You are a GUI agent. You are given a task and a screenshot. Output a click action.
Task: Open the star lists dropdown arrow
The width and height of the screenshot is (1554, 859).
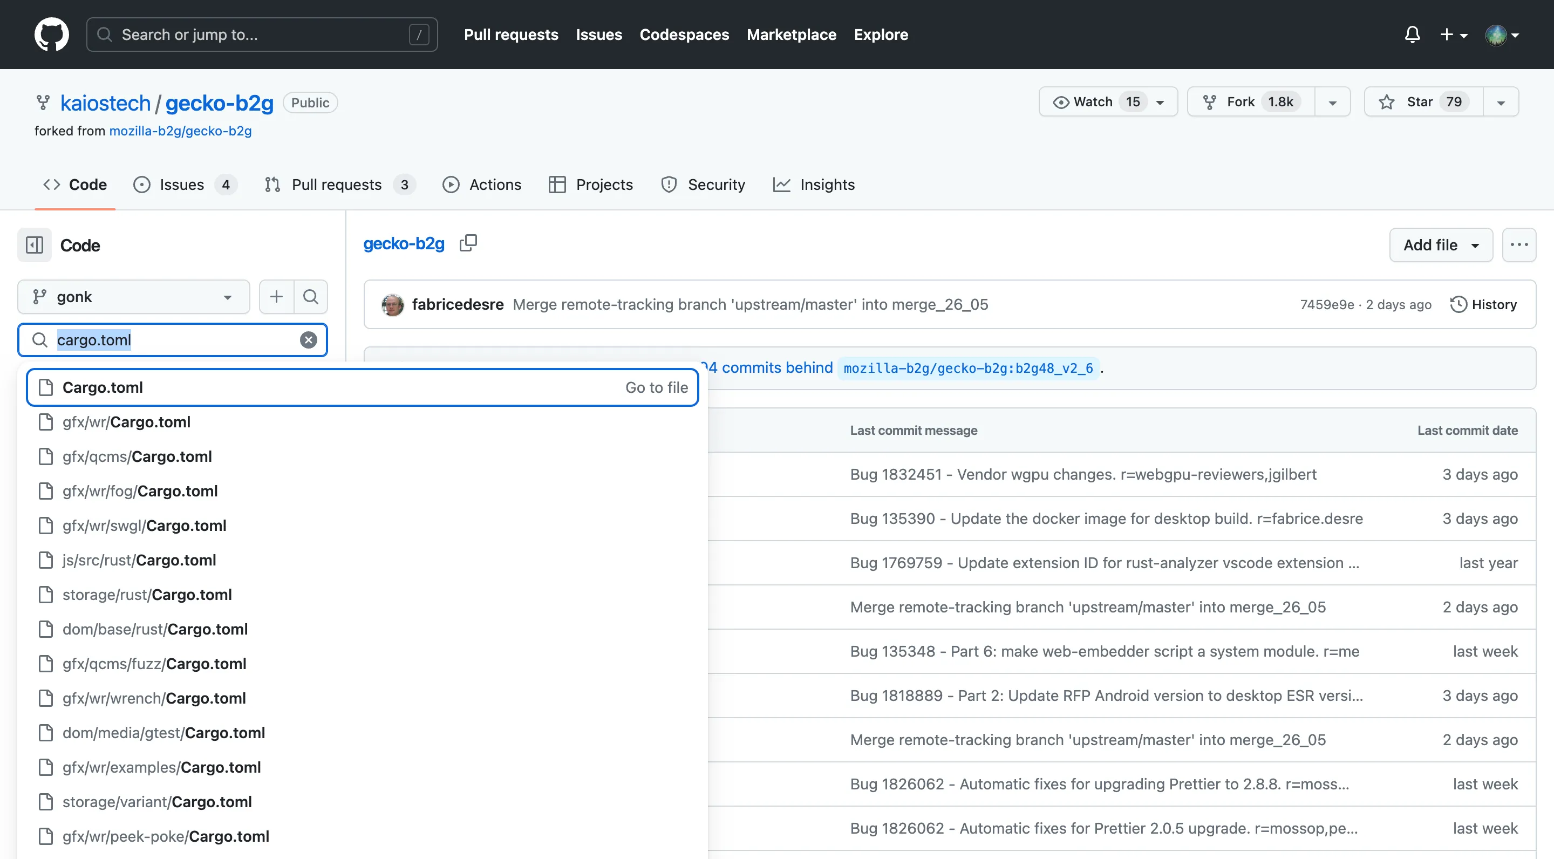pos(1501,103)
